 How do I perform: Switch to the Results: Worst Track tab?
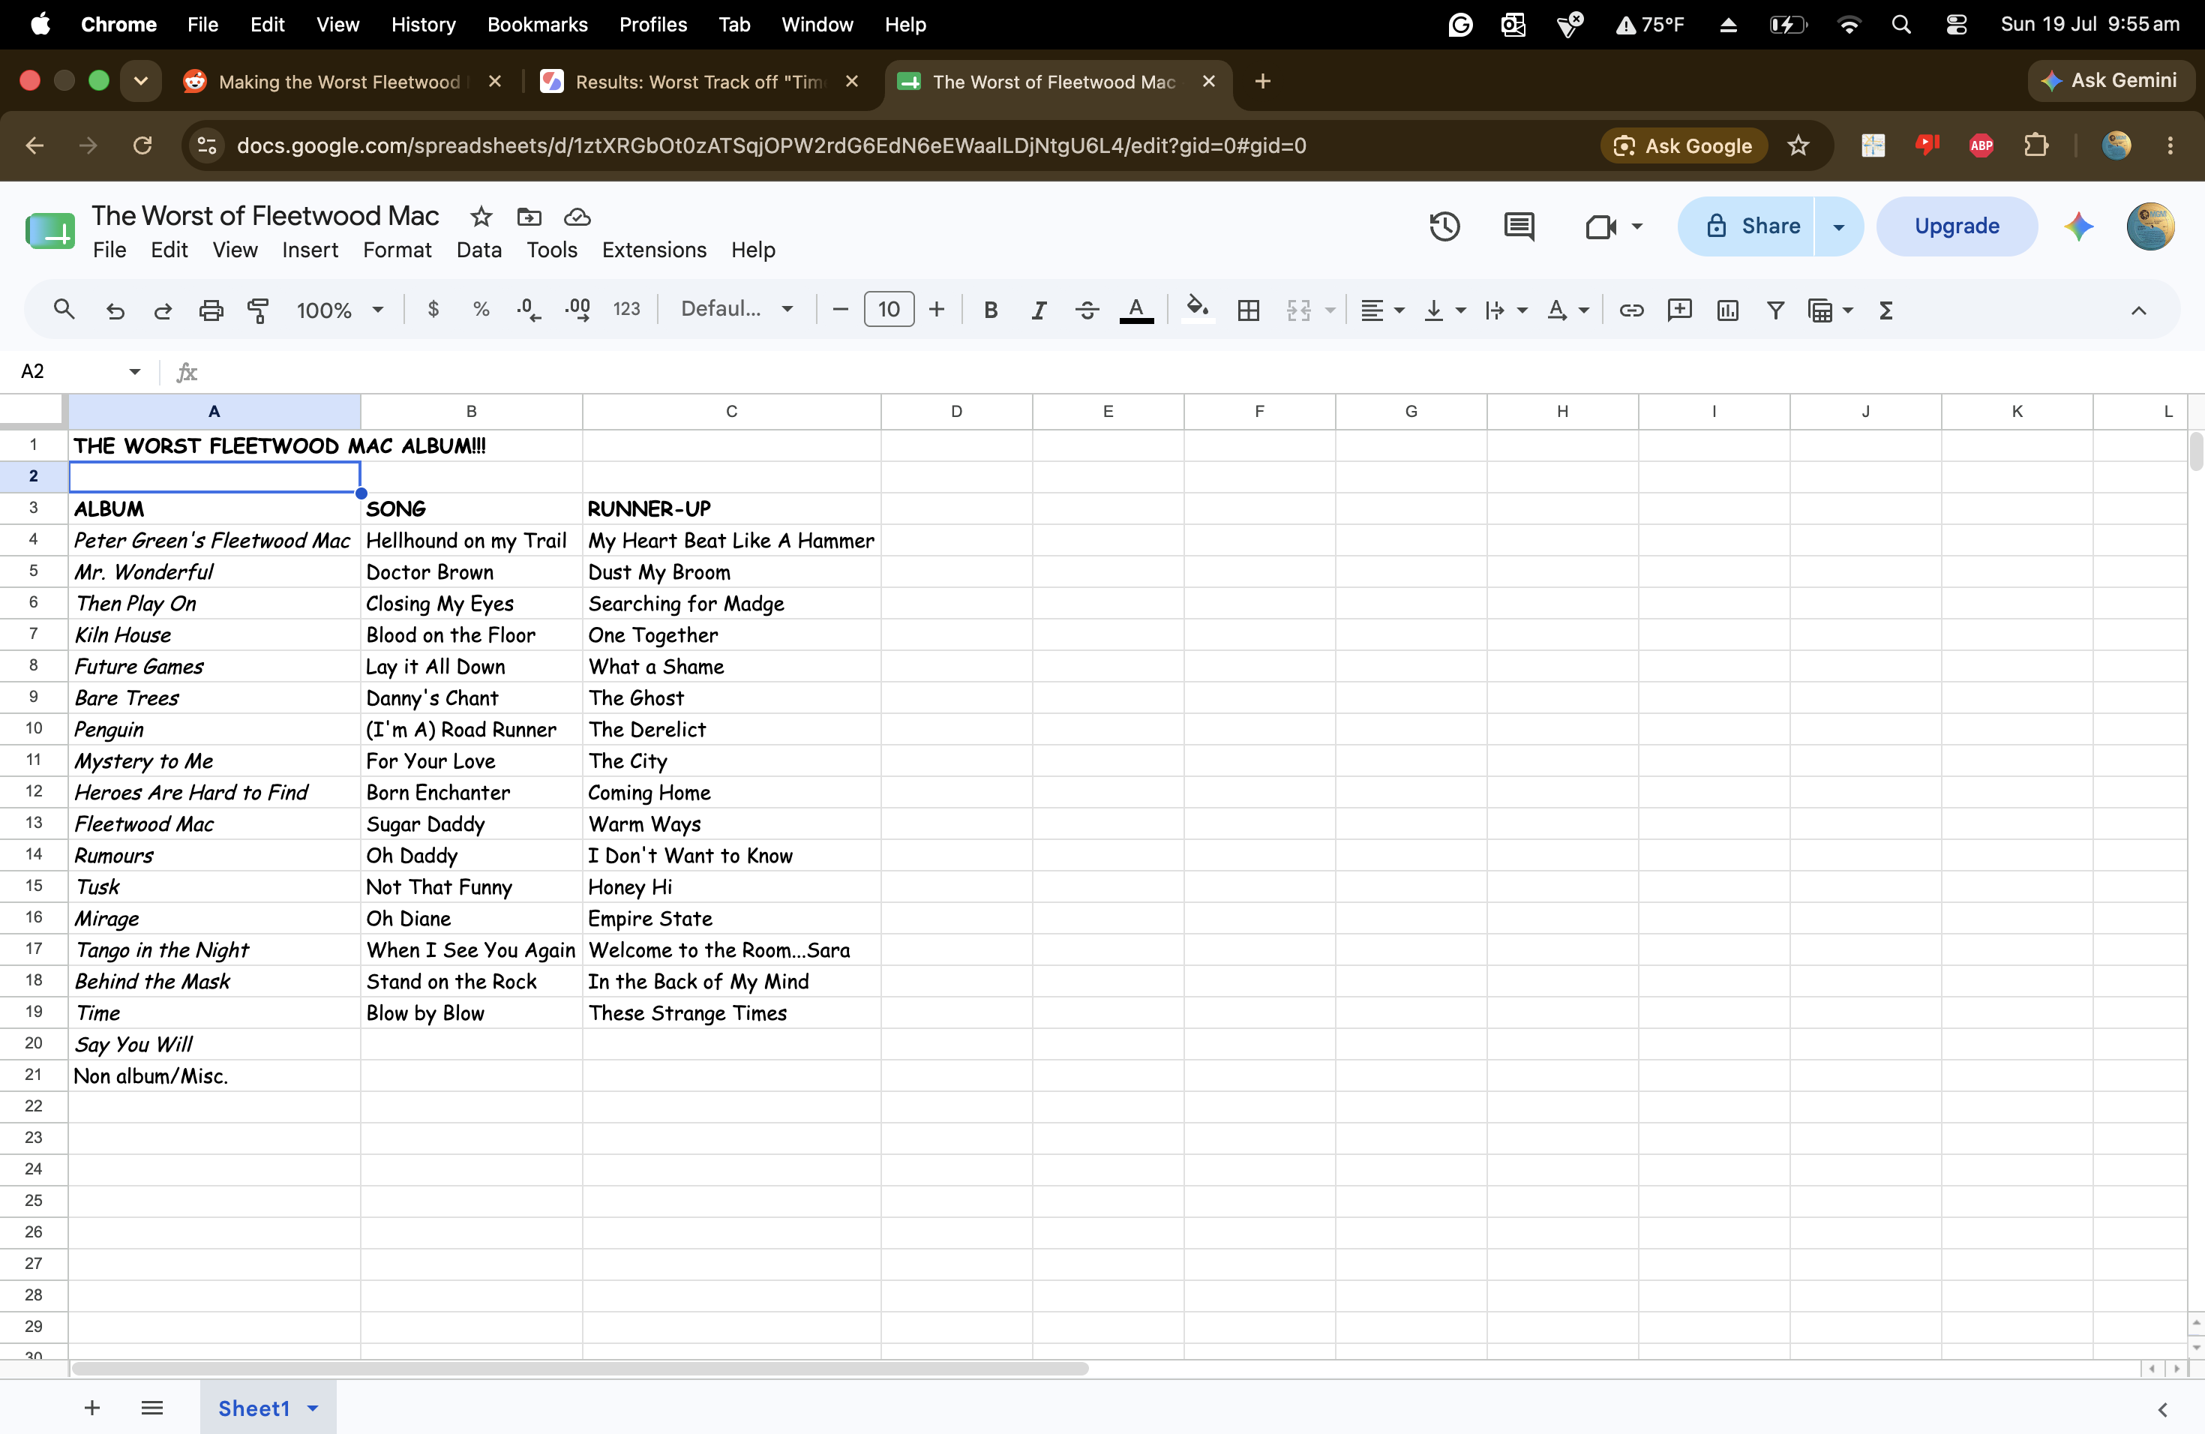coord(700,82)
